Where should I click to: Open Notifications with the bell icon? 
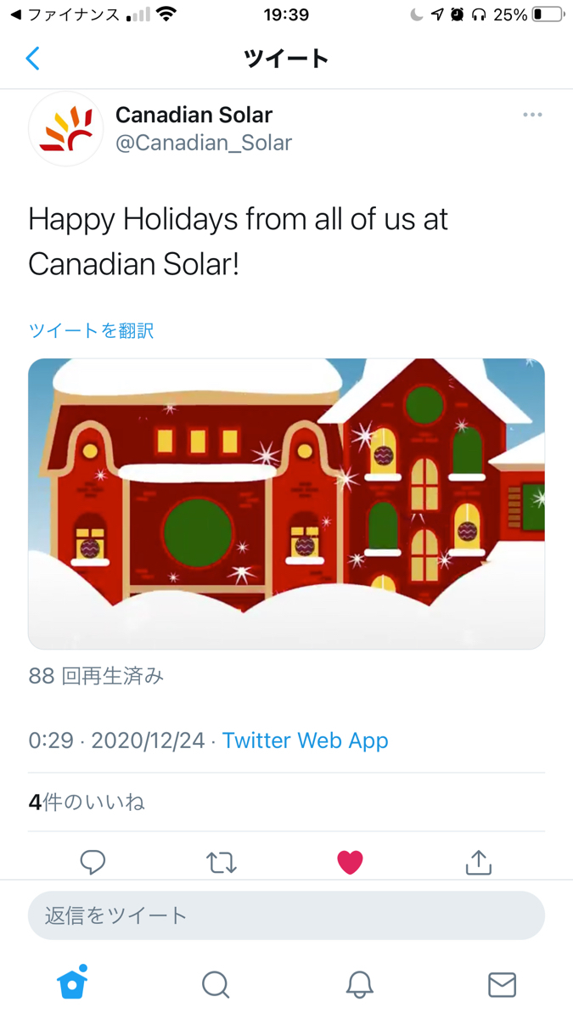pyautogui.click(x=358, y=985)
